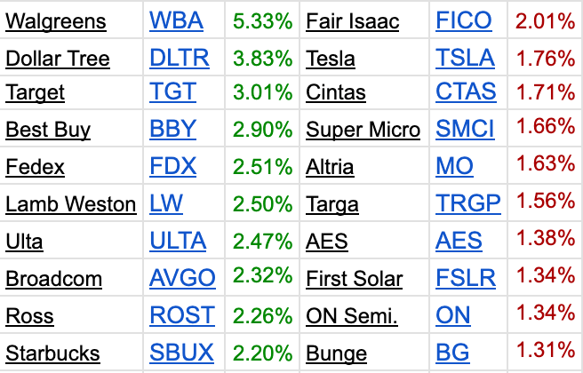Follow the AVGO ticker link

182,278
